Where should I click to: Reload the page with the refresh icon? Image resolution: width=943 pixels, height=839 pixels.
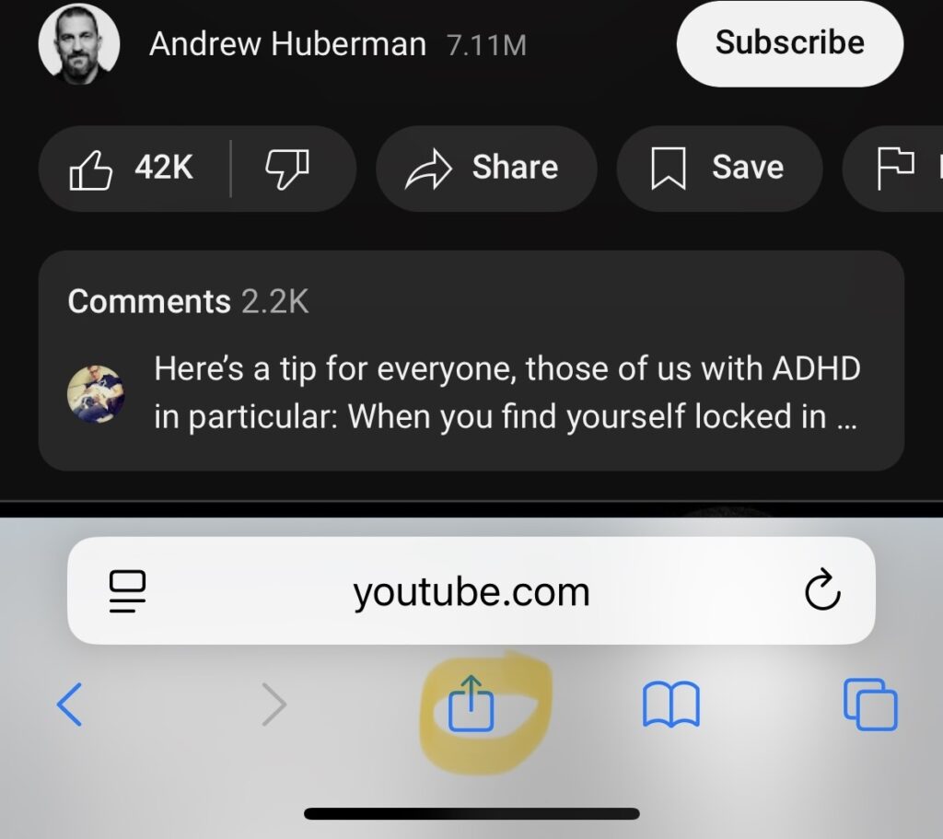[x=822, y=589]
